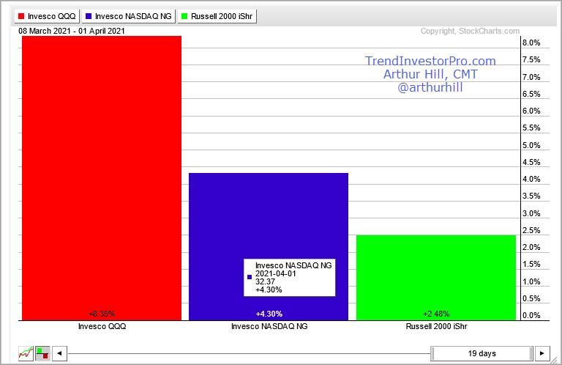This screenshot has width=562, height=365.
Task: Click the StockCharts.com copyright text
Action: [470, 32]
